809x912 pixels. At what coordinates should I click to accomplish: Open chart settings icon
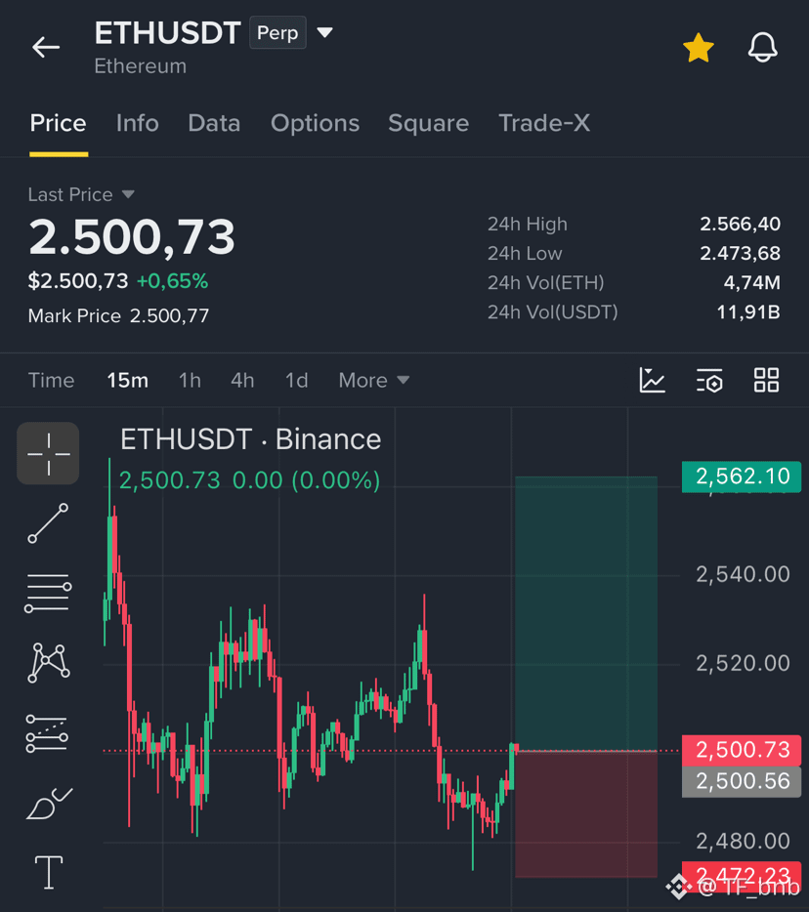[x=709, y=381]
